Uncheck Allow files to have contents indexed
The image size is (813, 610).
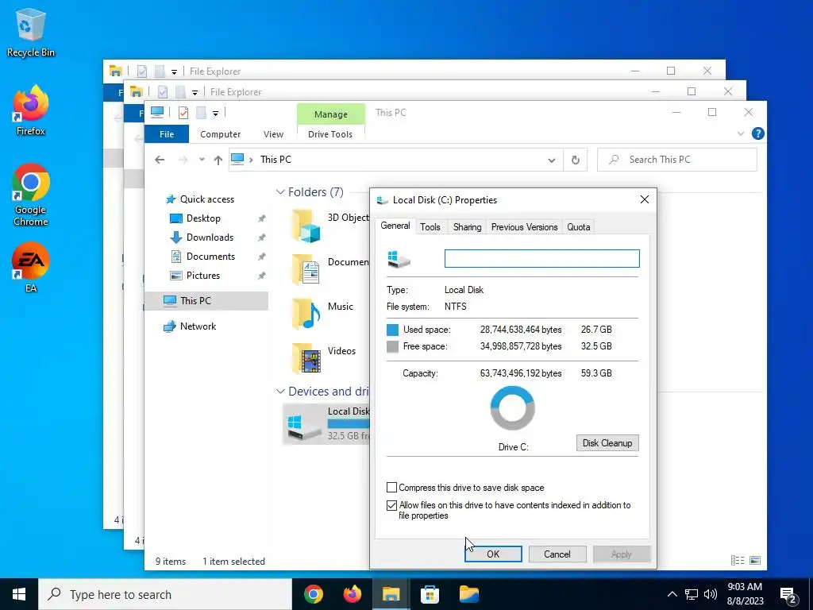(392, 505)
